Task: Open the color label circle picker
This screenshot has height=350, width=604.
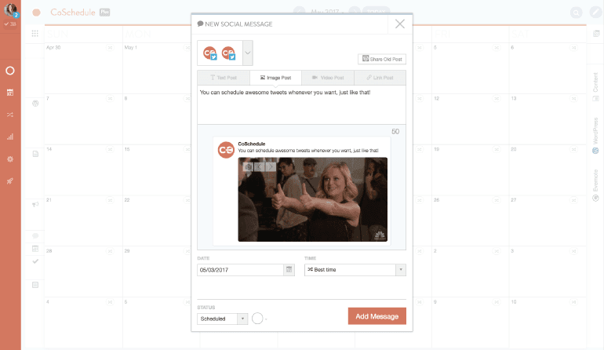Action: click(257, 319)
